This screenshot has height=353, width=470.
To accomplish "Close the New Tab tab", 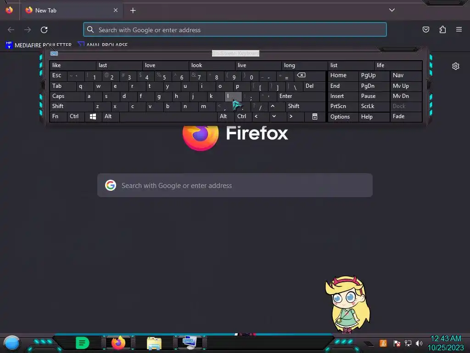I will click(x=115, y=10).
